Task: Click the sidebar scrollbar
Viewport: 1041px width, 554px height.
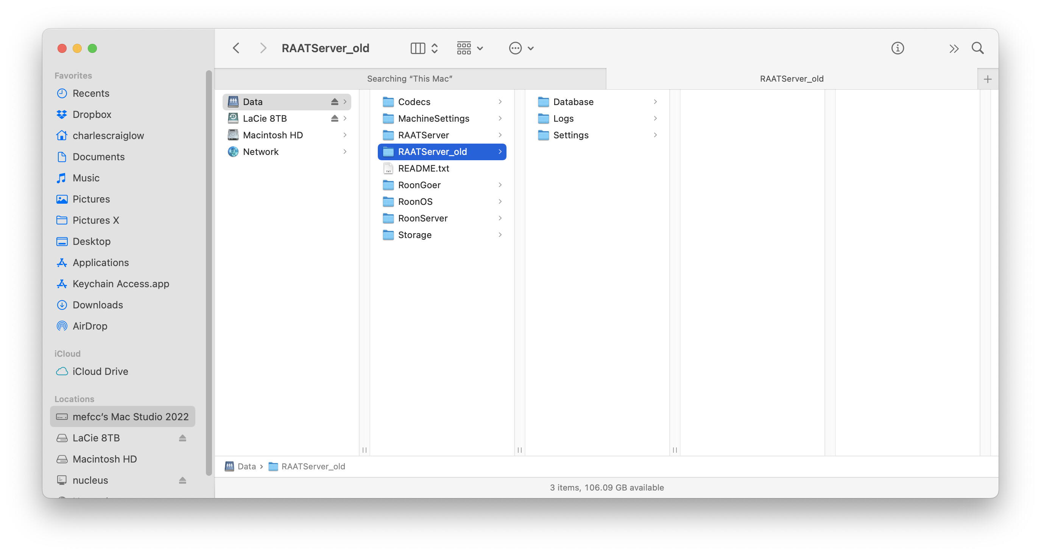Action: [209, 274]
